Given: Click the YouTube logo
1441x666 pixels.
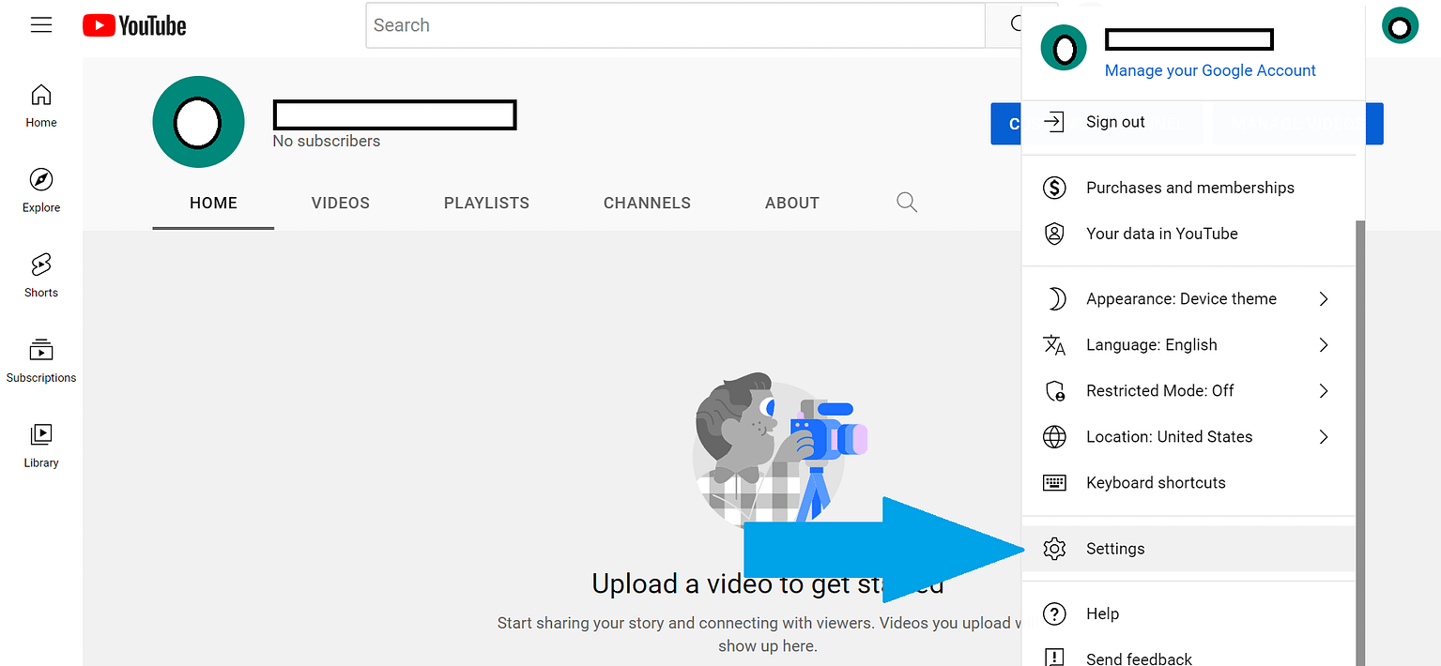Looking at the screenshot, I should pos(133,25).
